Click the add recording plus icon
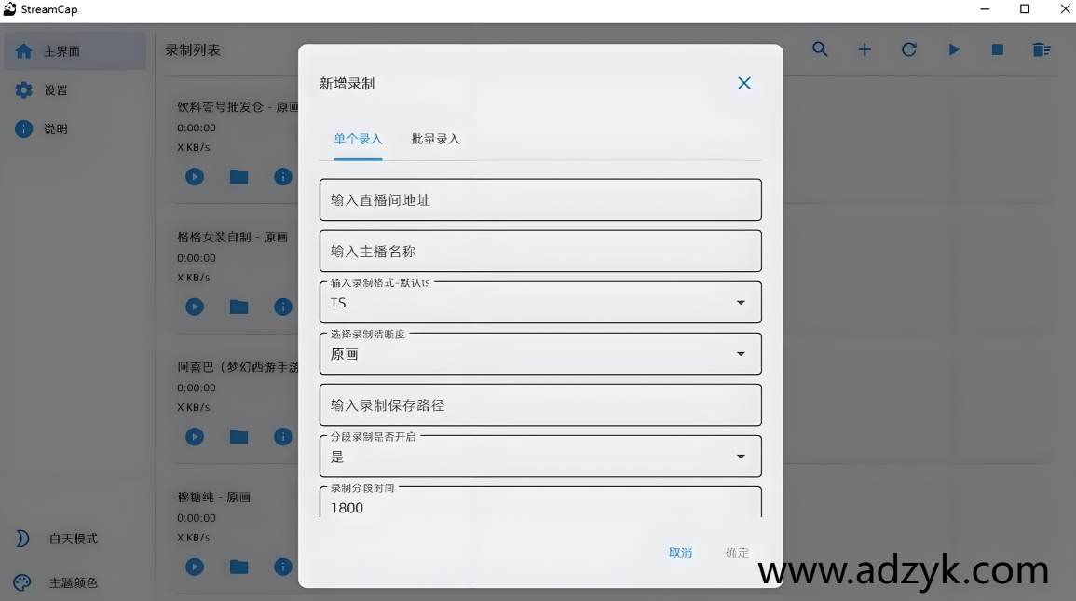Image resolution: width=1076 pixels, height=601 pixels. pos(865,49)
